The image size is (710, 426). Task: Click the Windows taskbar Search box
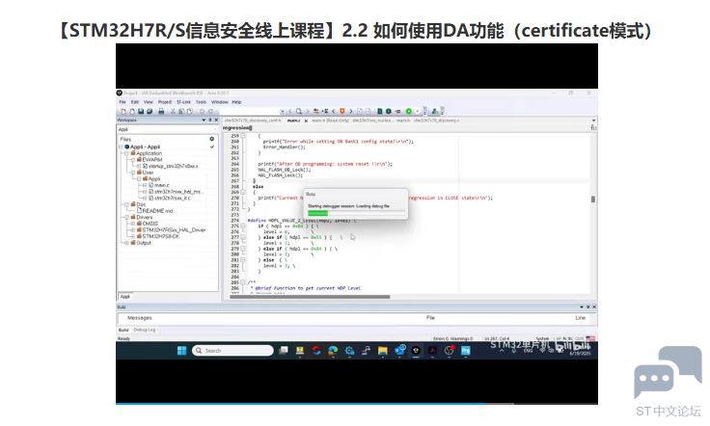232,351
